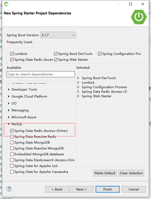This screenshot has height=199, width=151.
Task: Click Finish to create project
Action: (x=108, y=189)
